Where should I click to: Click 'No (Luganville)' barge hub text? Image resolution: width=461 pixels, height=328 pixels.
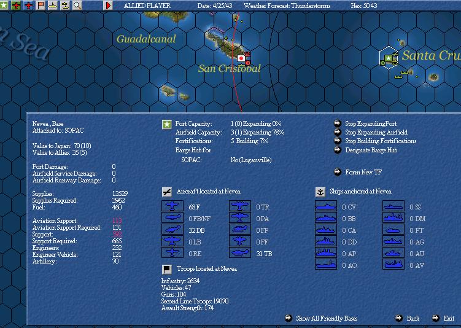tap(251, 160)
